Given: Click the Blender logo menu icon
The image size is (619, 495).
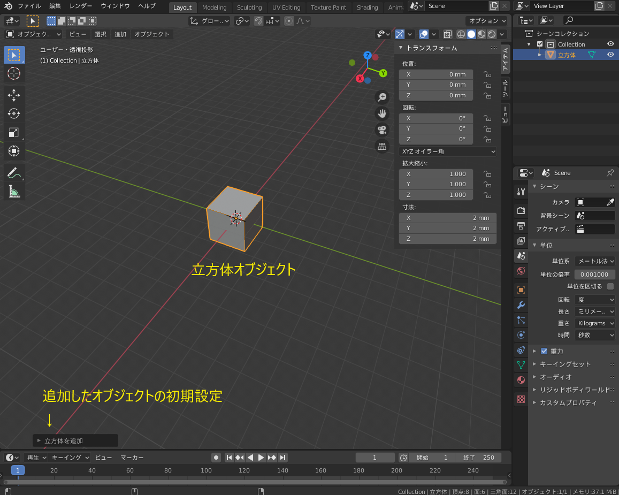Looking at the screenshot, I should tap(8, 6).
